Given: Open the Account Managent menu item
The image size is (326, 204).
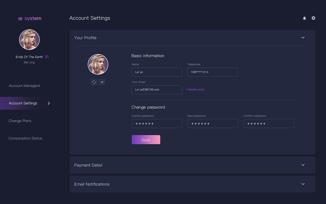Looking at the screenshot, I should (24, 86).
